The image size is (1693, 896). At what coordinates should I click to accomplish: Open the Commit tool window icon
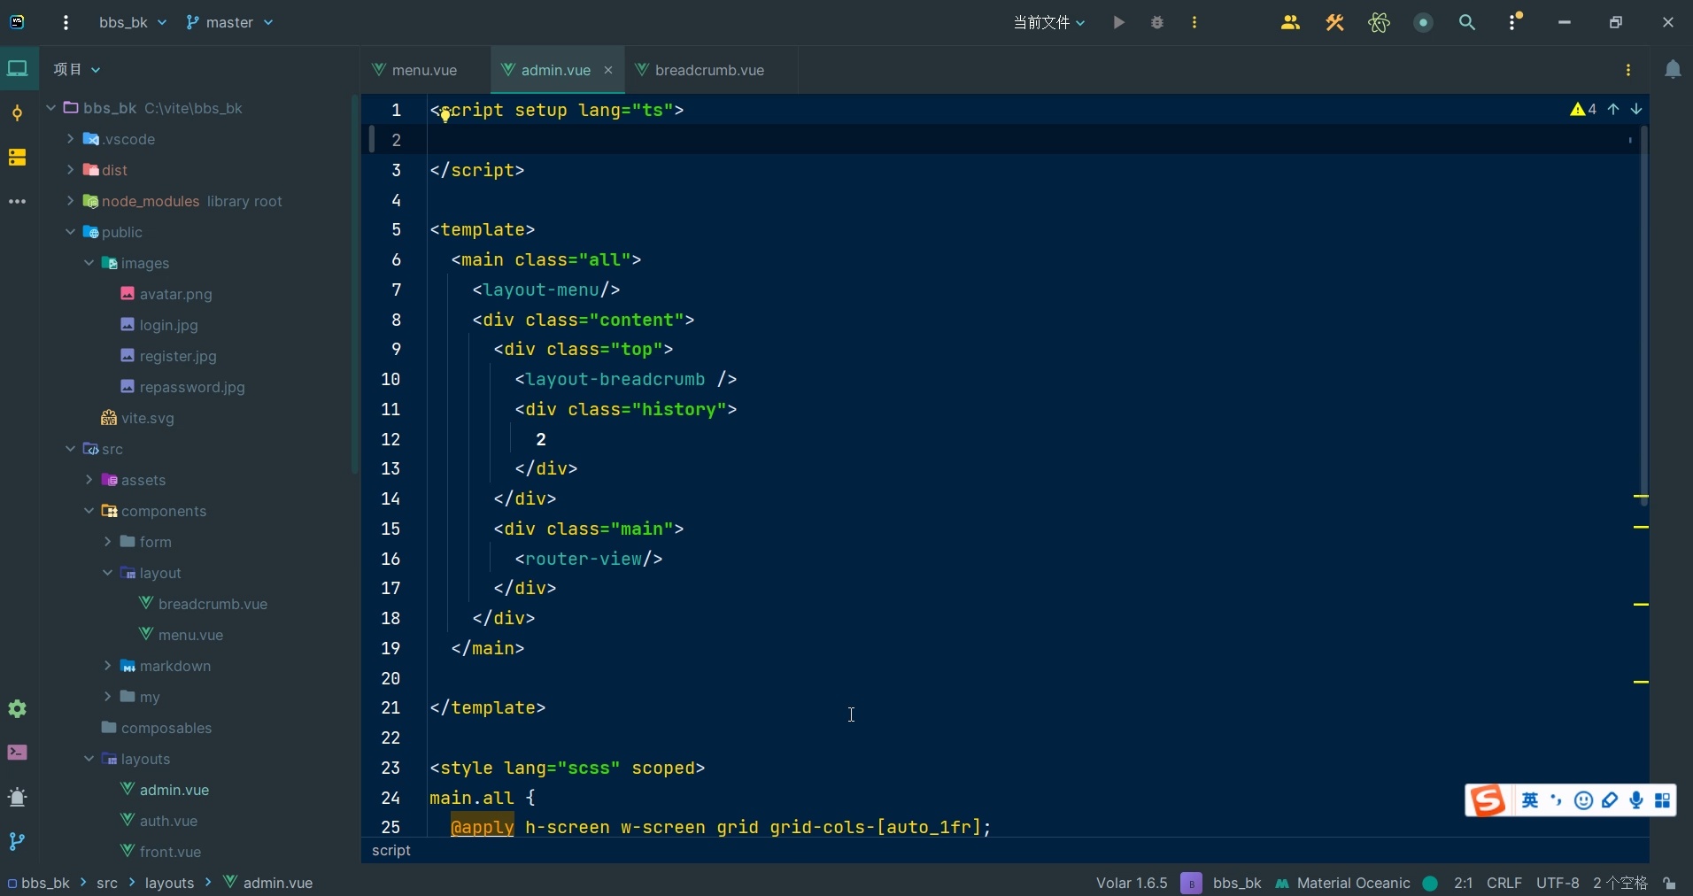tap(17, 113)
